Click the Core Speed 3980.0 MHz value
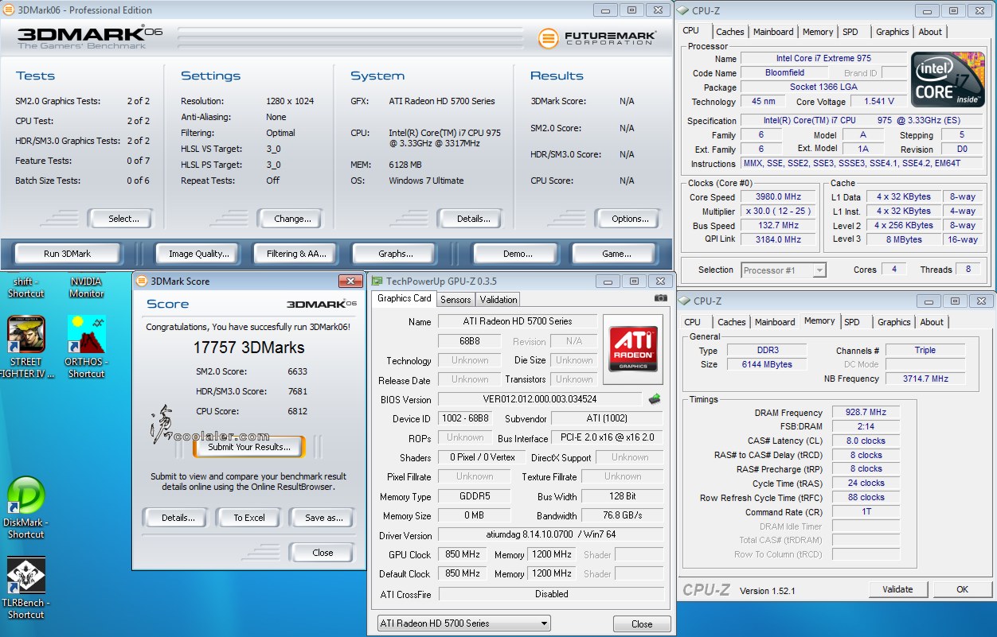The height and width of the screenshot is (637, 997). point(778,197)
